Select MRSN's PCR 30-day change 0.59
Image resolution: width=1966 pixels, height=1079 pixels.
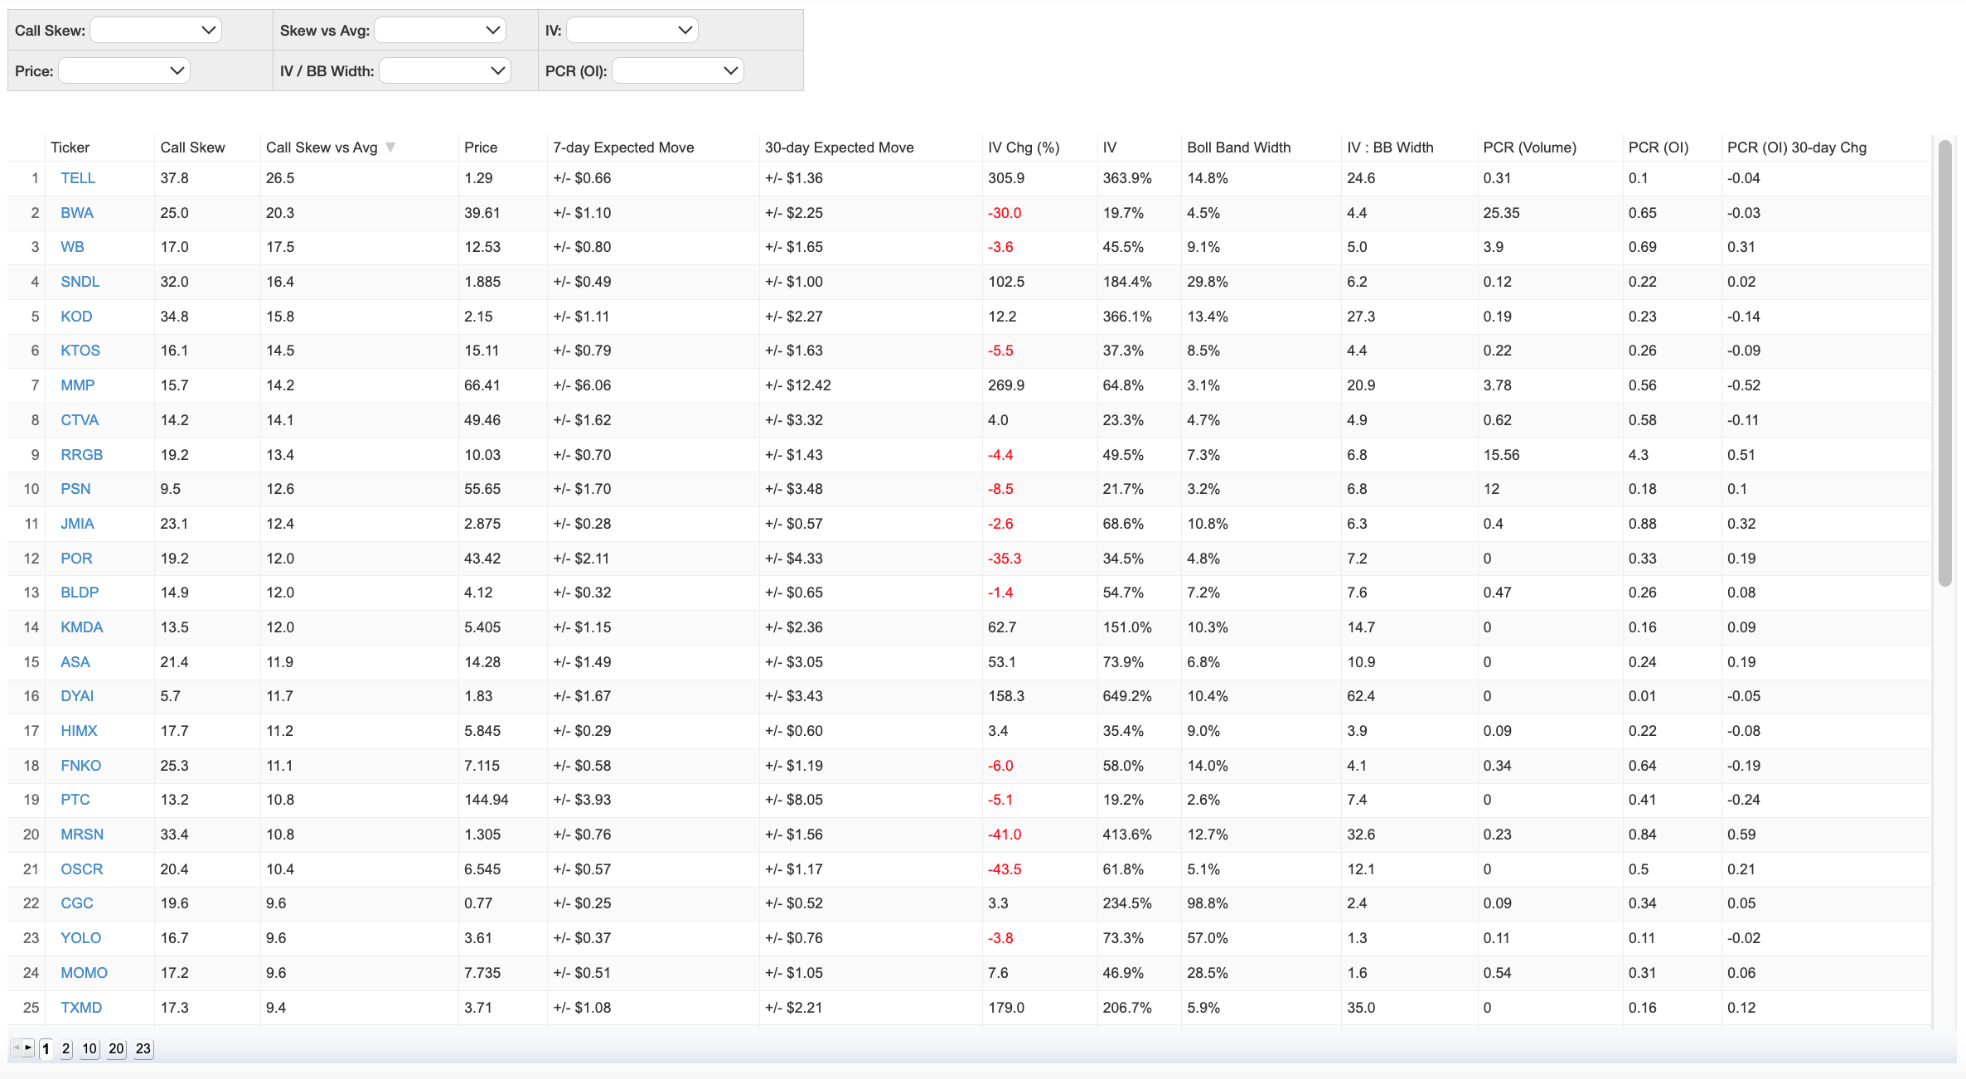(1741, 835)
